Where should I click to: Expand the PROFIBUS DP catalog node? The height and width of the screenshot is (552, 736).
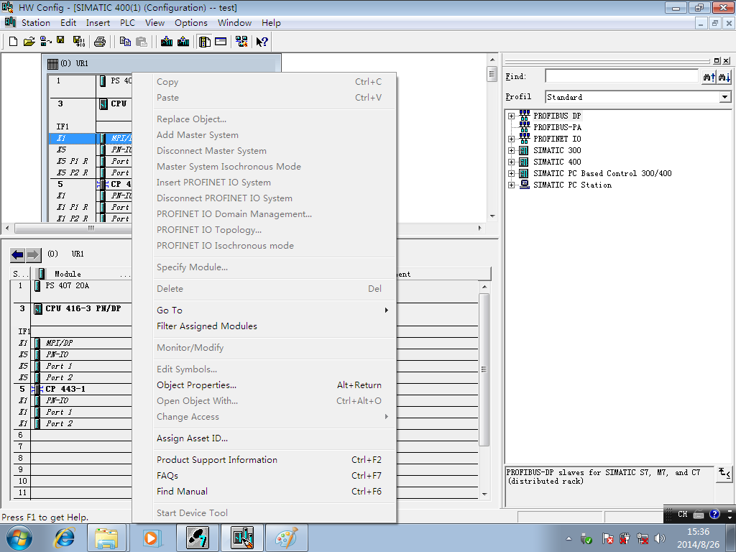click(x=511, y=116)
